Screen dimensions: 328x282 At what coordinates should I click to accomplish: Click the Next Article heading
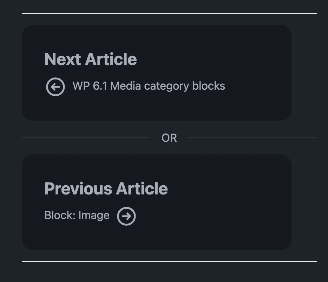(90, 59)
